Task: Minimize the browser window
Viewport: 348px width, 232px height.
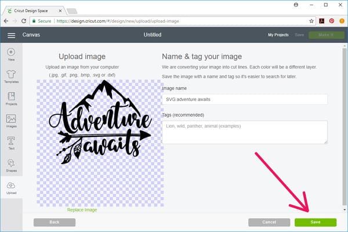Action: [311, 5]
